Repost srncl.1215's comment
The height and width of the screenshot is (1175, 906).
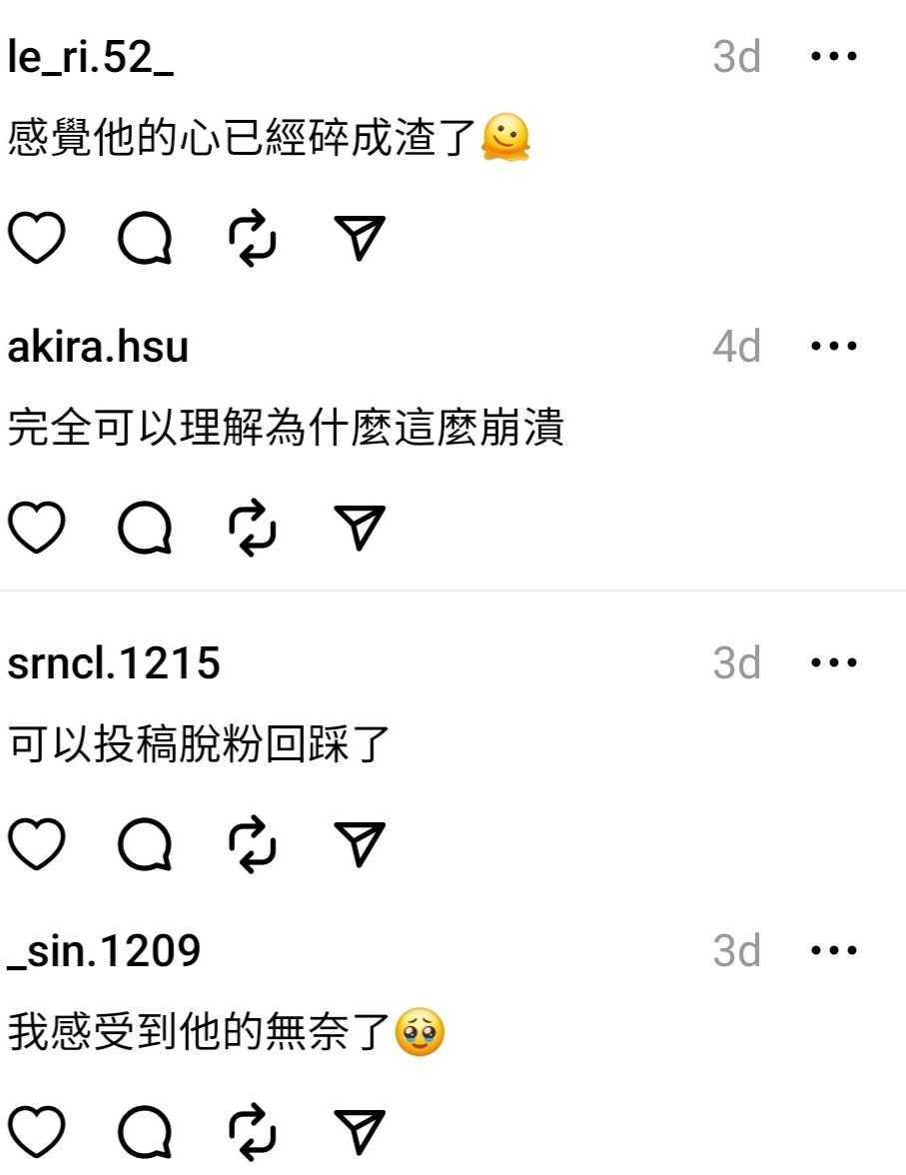(253, 844)
